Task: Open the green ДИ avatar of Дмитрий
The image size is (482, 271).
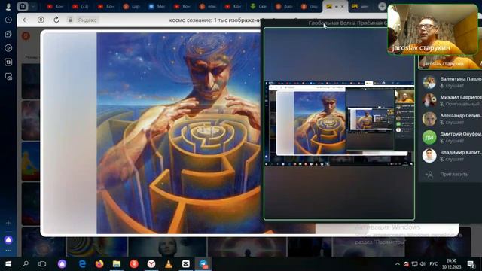Action: [x=429, y=137]
